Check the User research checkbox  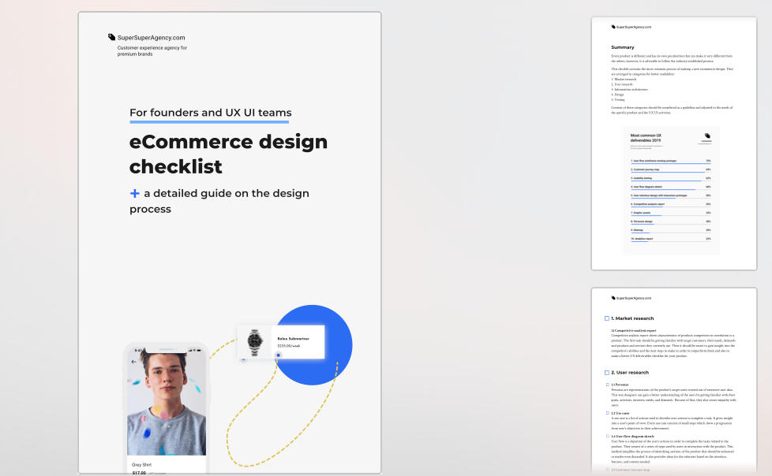(607, 372)
